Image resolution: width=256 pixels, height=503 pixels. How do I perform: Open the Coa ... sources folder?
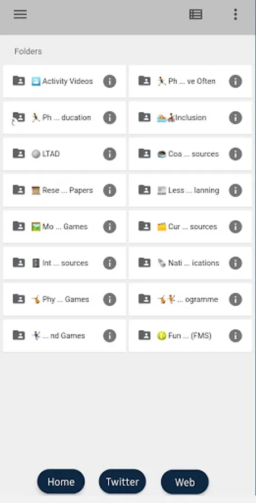pyautogui.click(x=190, y=154)
